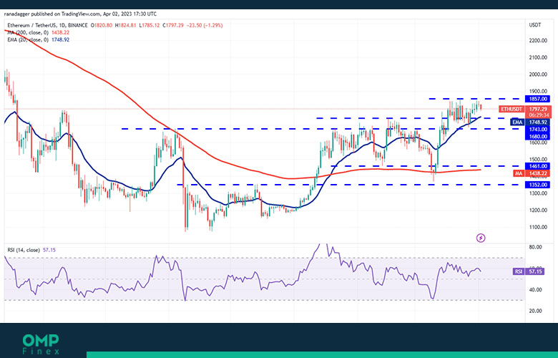Click the −23.50 (−1.29%) change value
Screen dimensions: 558x358
205,25
